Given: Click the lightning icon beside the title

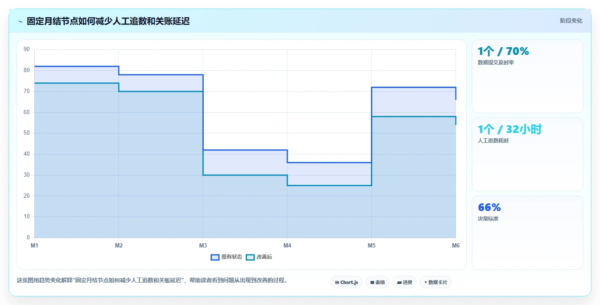Looking at the screenshot, I should [x=20, y=21].
